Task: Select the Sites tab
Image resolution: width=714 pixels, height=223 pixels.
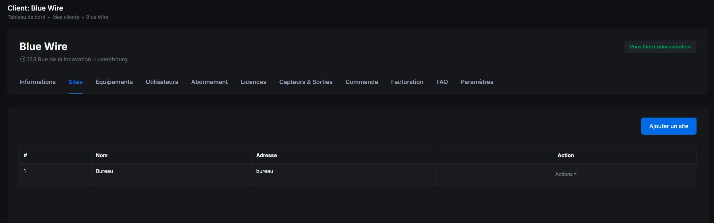Action: [x=75, y=82]
